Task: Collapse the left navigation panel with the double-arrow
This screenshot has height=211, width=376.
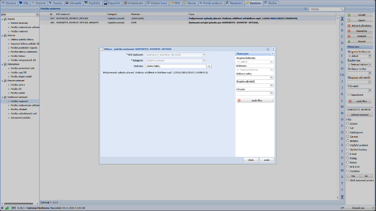Action: [x=37, y=8]
